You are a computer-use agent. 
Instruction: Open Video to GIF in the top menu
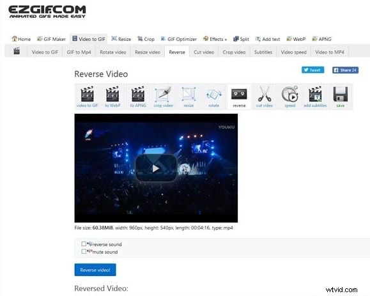coord(89,39)
